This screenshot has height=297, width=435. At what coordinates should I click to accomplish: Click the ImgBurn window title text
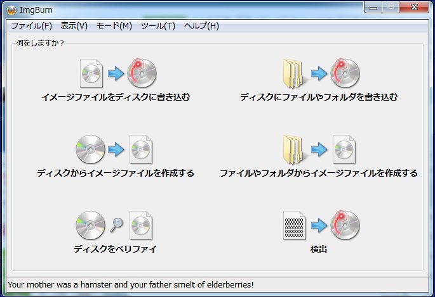(36, 10)
